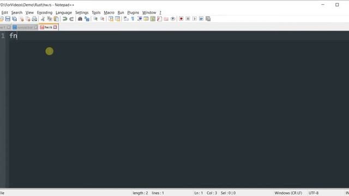349x196 pixels.
Task: Open the Settings menu
Action: coord(82,13)
